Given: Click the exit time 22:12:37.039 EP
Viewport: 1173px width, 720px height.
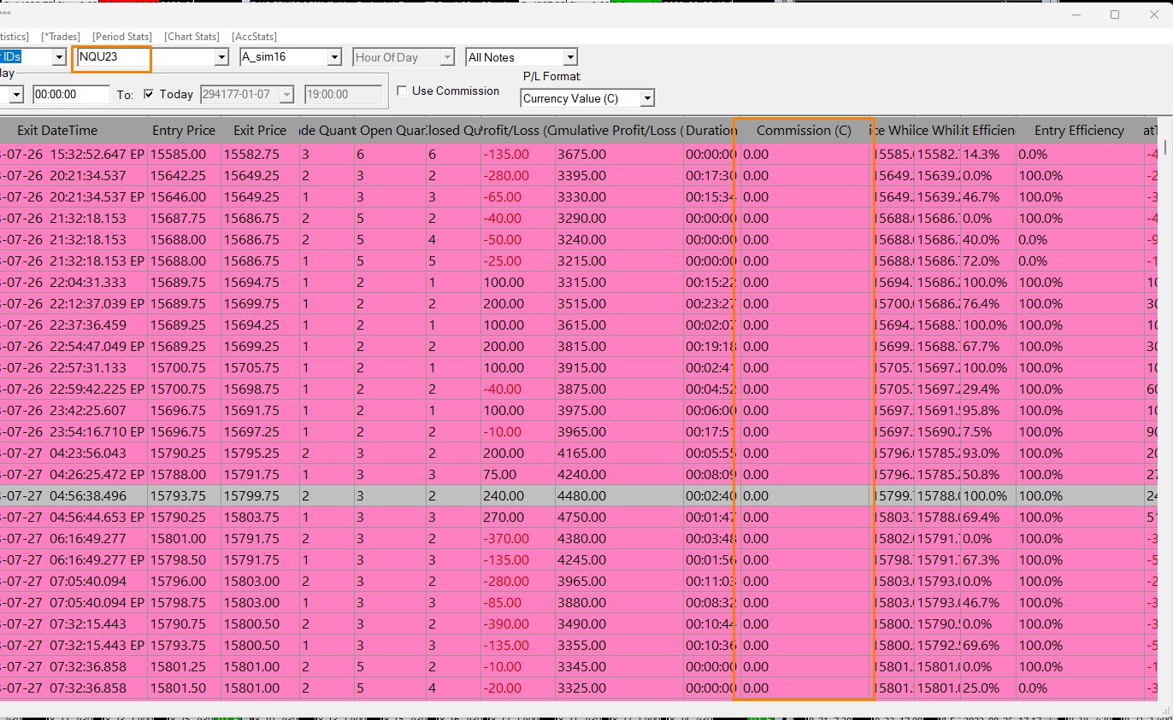Looking at the screenshot, I should click(x=97, y=304).
